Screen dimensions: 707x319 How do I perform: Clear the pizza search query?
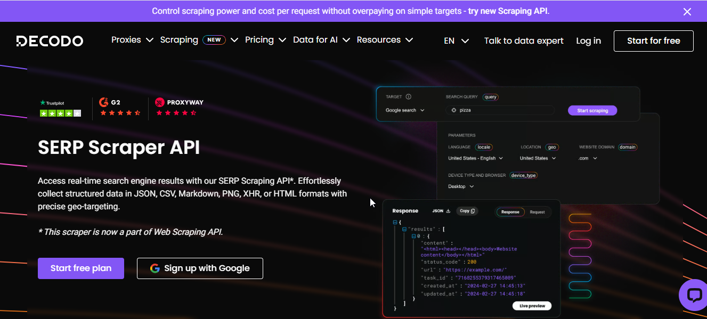pyautogui.click(x=453, y=110)
